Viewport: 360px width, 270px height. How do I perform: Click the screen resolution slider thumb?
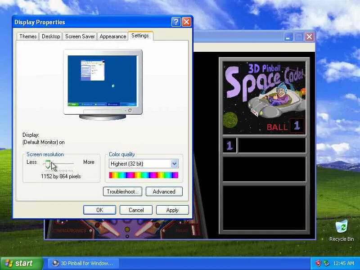click(x=48, y=164)
